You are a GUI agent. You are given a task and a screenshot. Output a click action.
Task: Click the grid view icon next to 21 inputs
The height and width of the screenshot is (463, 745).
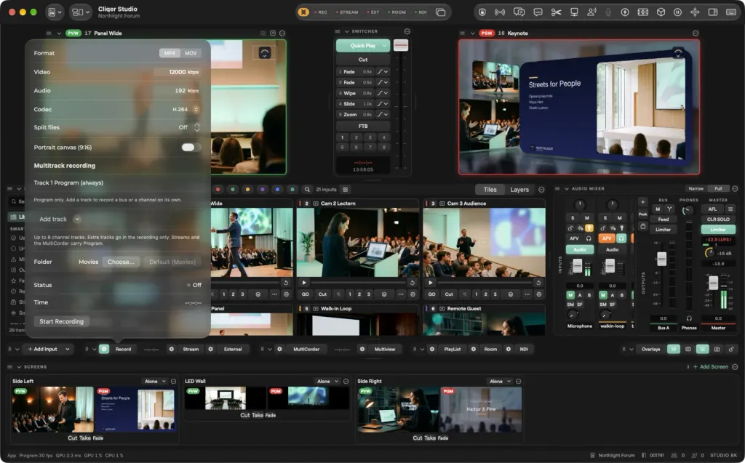tap(346, 190)
